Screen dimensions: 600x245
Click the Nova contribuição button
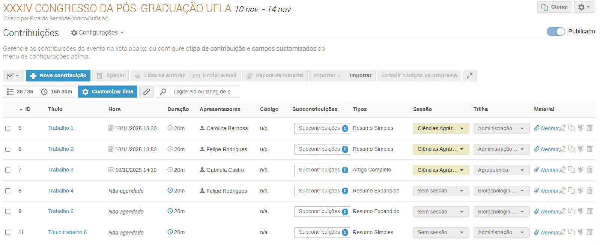tap(58, 76)
